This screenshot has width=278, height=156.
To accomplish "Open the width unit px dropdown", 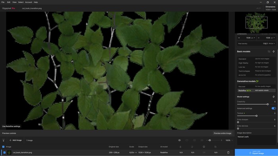I will 253,38.
